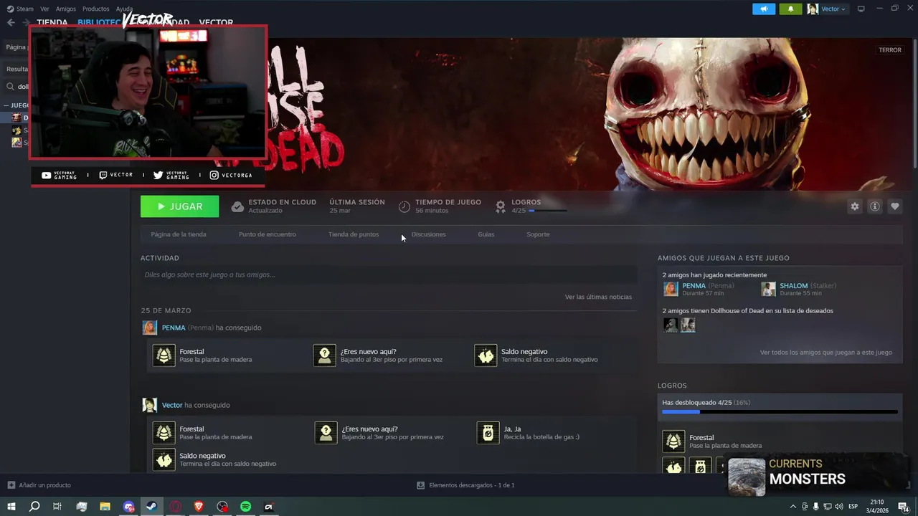Viewport: 918px width, 516px height.
Task: Click the Steam announcements megaphone icon
Action: 764,9
